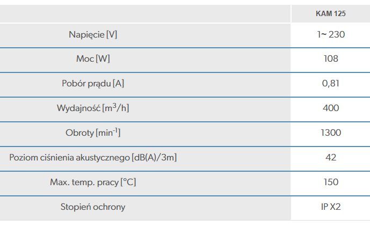Click the 1300 rotation speed value
370x227 pixels.
331,133
